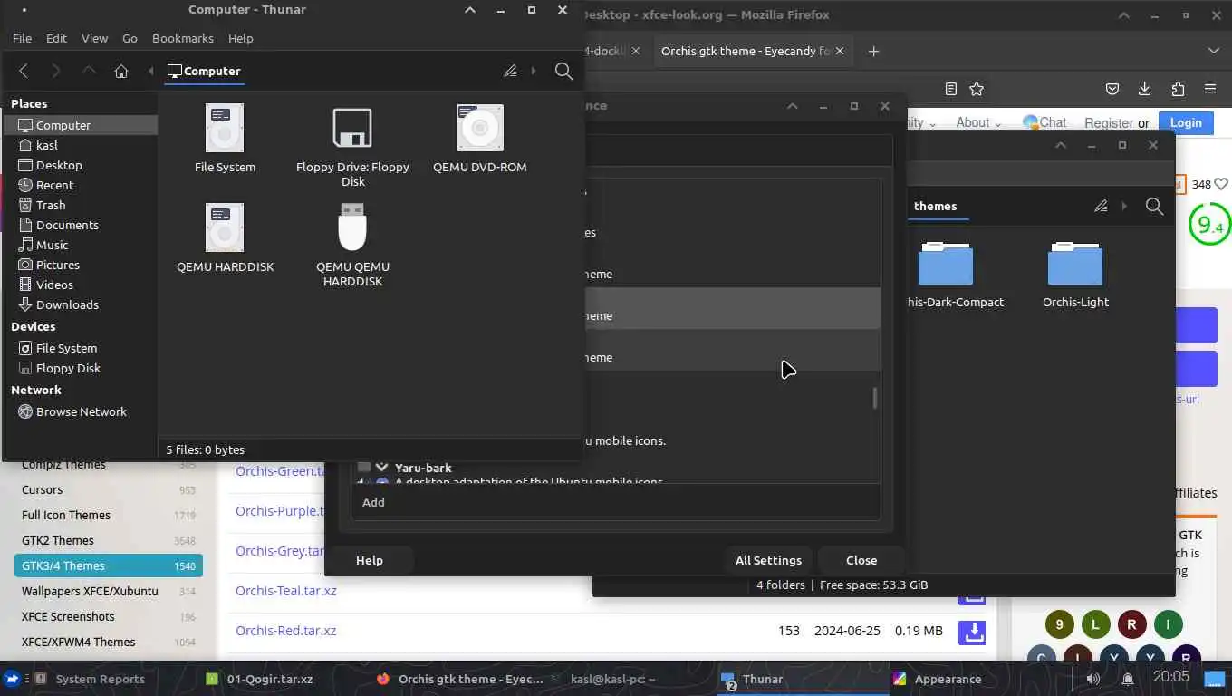Select GTK3/4 Themes category

(109, 565)
